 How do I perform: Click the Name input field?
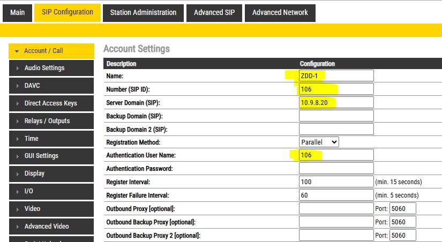tap(336, 76)
